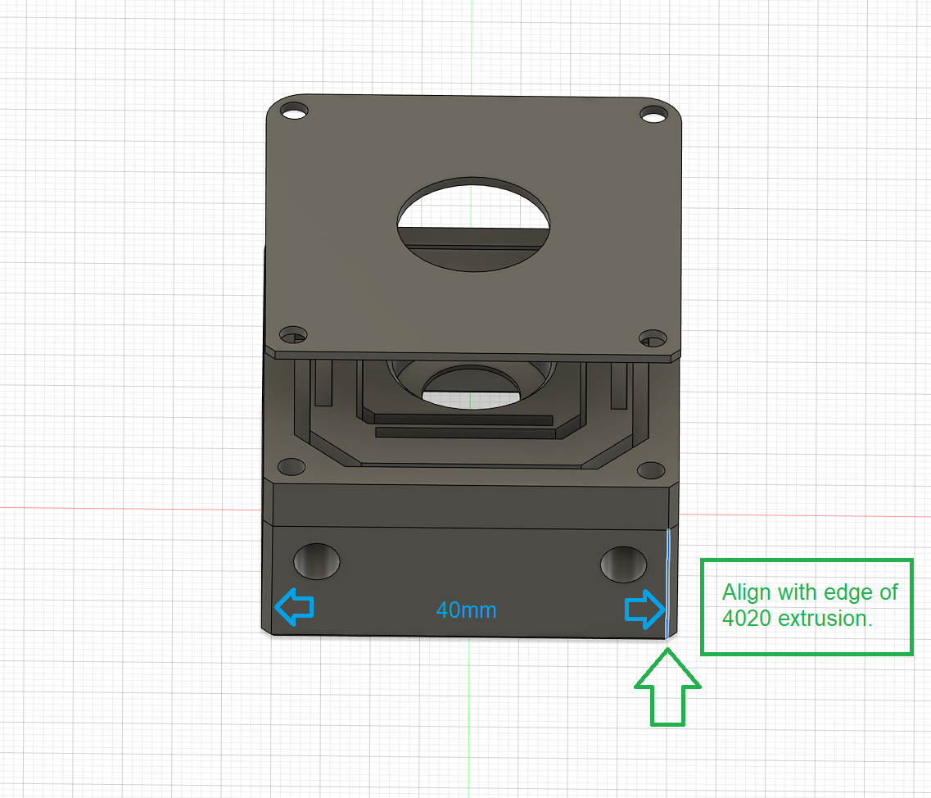This screenshot has height=798, width=931.
Task: Select highlighted blue vertical edge on base
Action: click(x=667, y=583)
